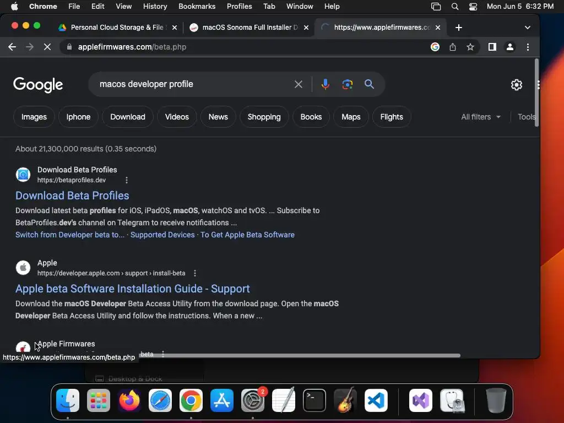Expand the All filters dropdown
The image size is (564, 423).
480,117
